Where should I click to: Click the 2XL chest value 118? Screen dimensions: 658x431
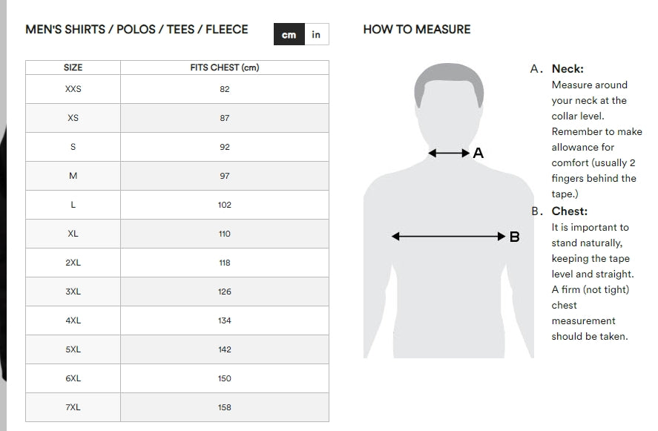(225, 263)
